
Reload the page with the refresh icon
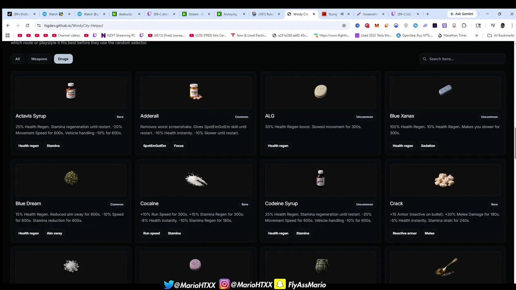tap(27, 25)
